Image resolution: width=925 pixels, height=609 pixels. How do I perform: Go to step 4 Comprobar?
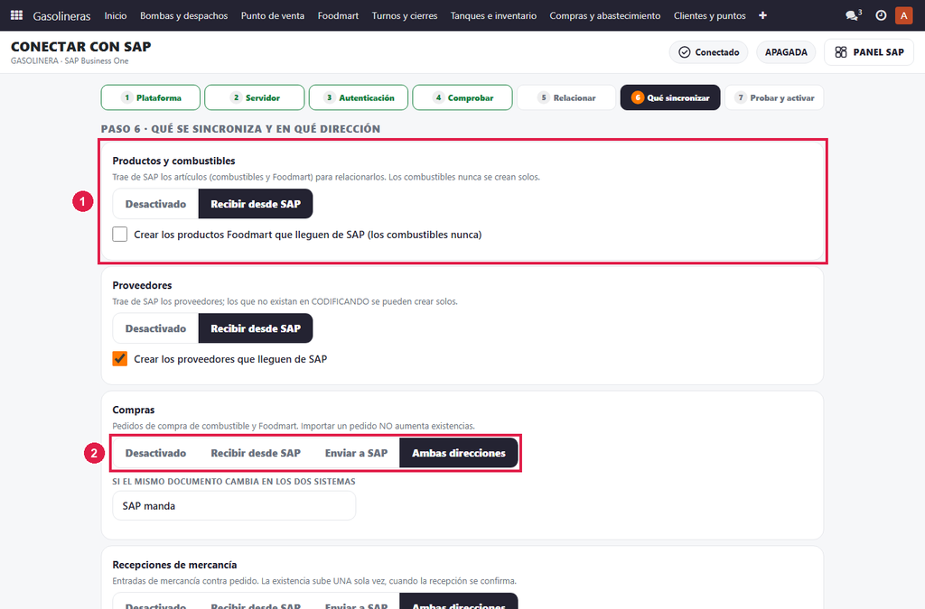pyautogui.click(x=462, y=97)
